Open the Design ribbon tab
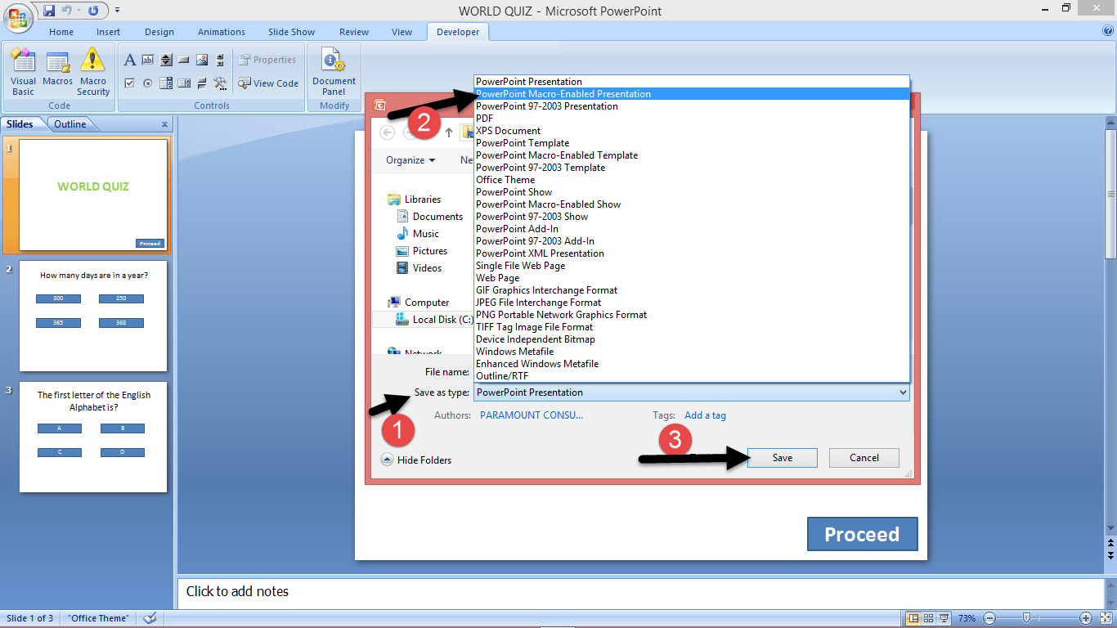The width and height of the screenshot is (1117, 628). 159,32
